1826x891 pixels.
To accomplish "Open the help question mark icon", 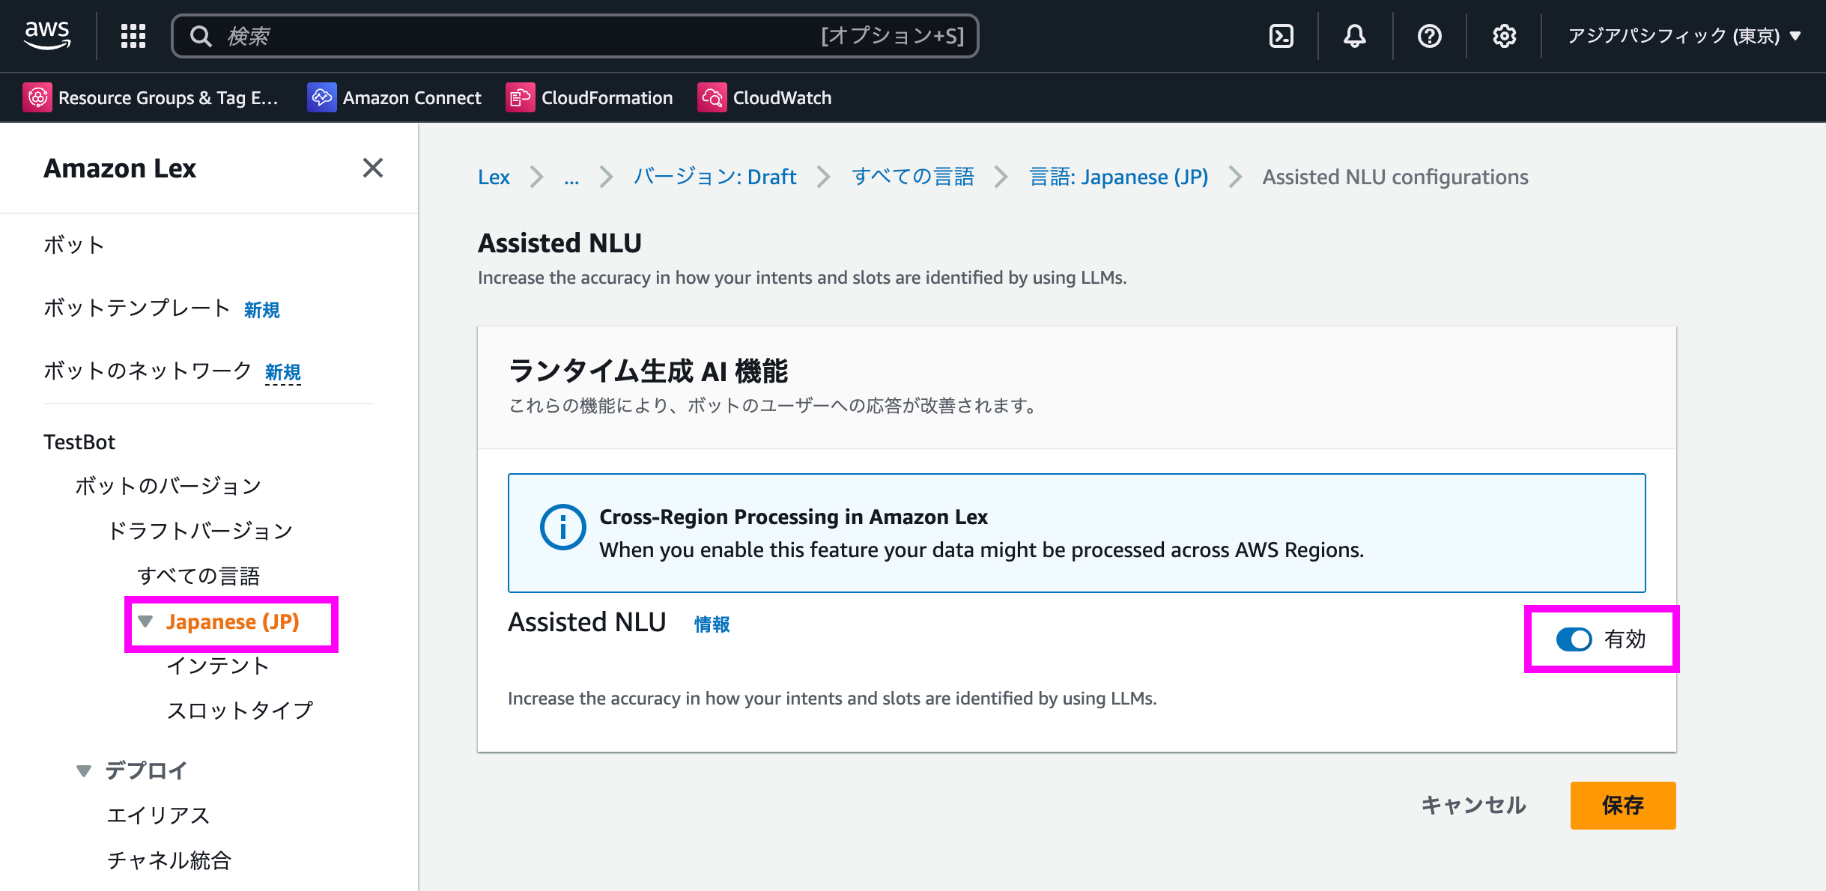I will (x=1429, y=35).
